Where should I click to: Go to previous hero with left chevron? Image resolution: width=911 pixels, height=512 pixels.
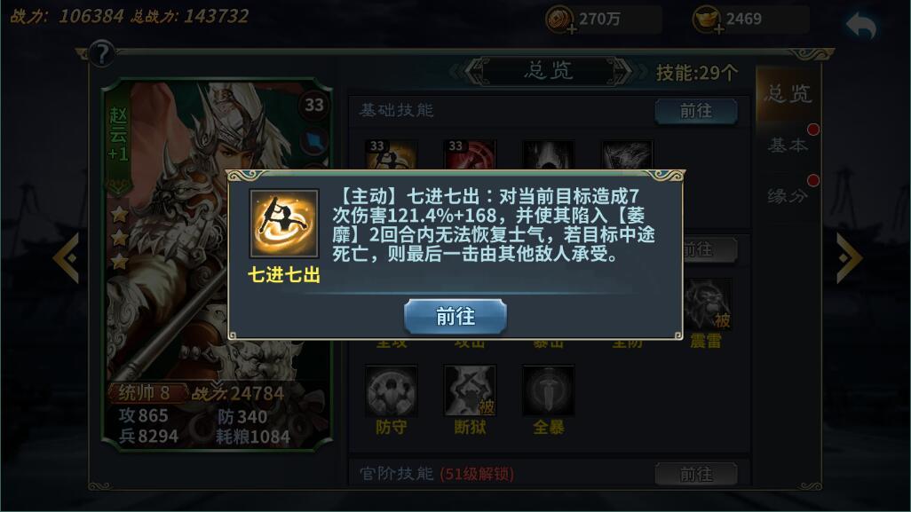click(66, 257)
